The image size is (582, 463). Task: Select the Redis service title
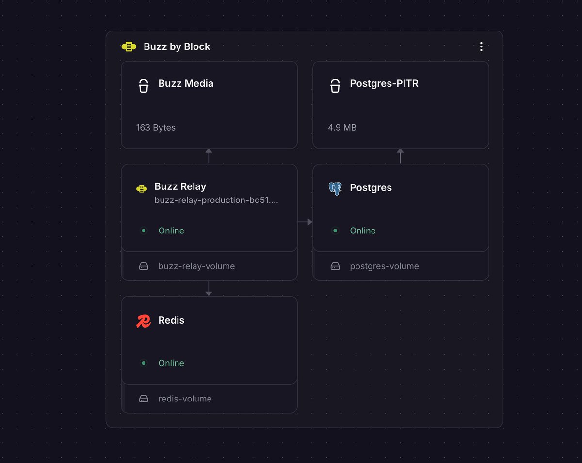point(172,320)
